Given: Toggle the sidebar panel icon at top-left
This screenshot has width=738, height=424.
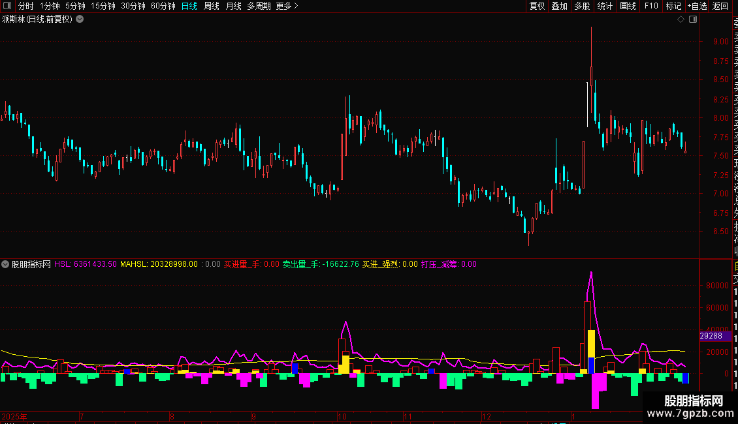Looking at the screenshot, I should point(7,6).
